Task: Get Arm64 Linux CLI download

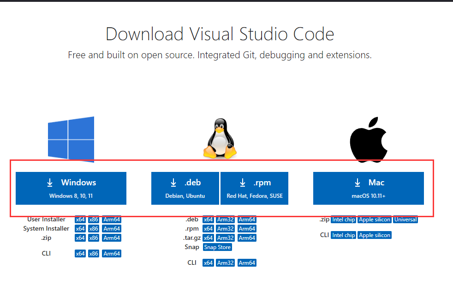Action: pyautogui.click(x=247, y=263)
